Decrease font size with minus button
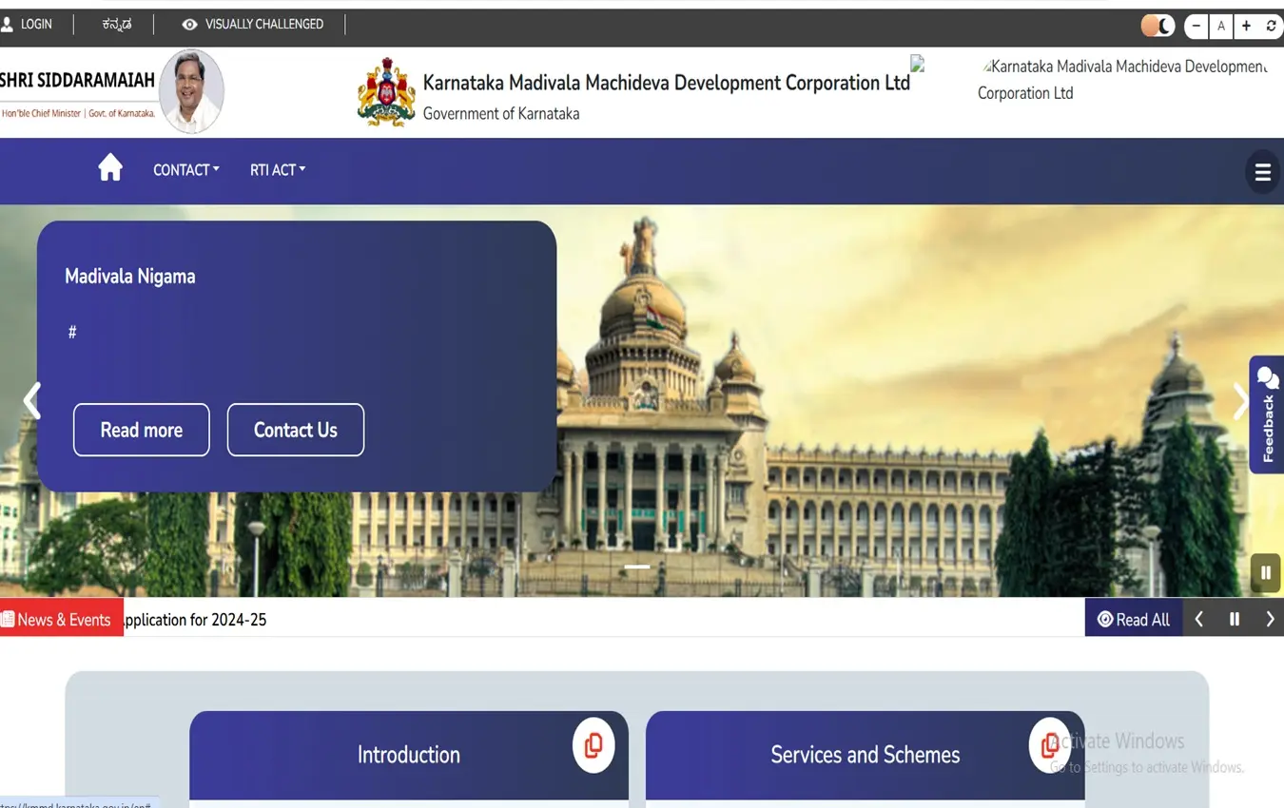The height and width of the screenshot is (808, 1284). click(1196, 27)
